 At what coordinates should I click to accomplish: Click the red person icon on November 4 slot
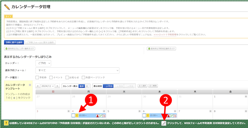click(x=97, y=116)
